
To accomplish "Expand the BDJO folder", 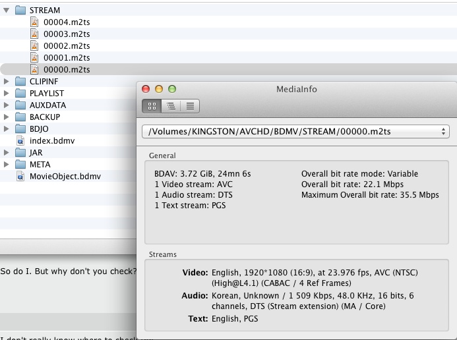I will click(7, 129).
